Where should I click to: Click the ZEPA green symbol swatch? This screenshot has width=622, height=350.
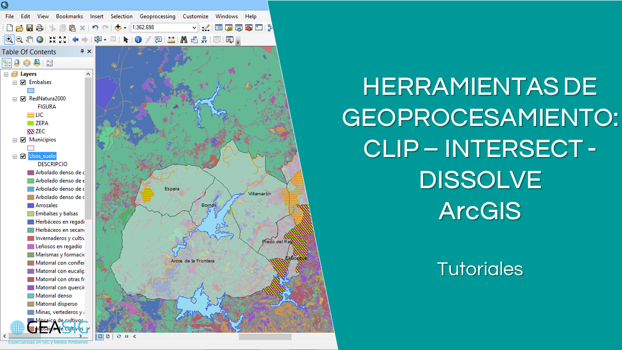pyautogui.click(x=31, y=123)
